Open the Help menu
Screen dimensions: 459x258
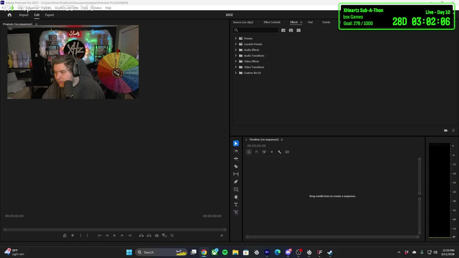tap(108, 8)
